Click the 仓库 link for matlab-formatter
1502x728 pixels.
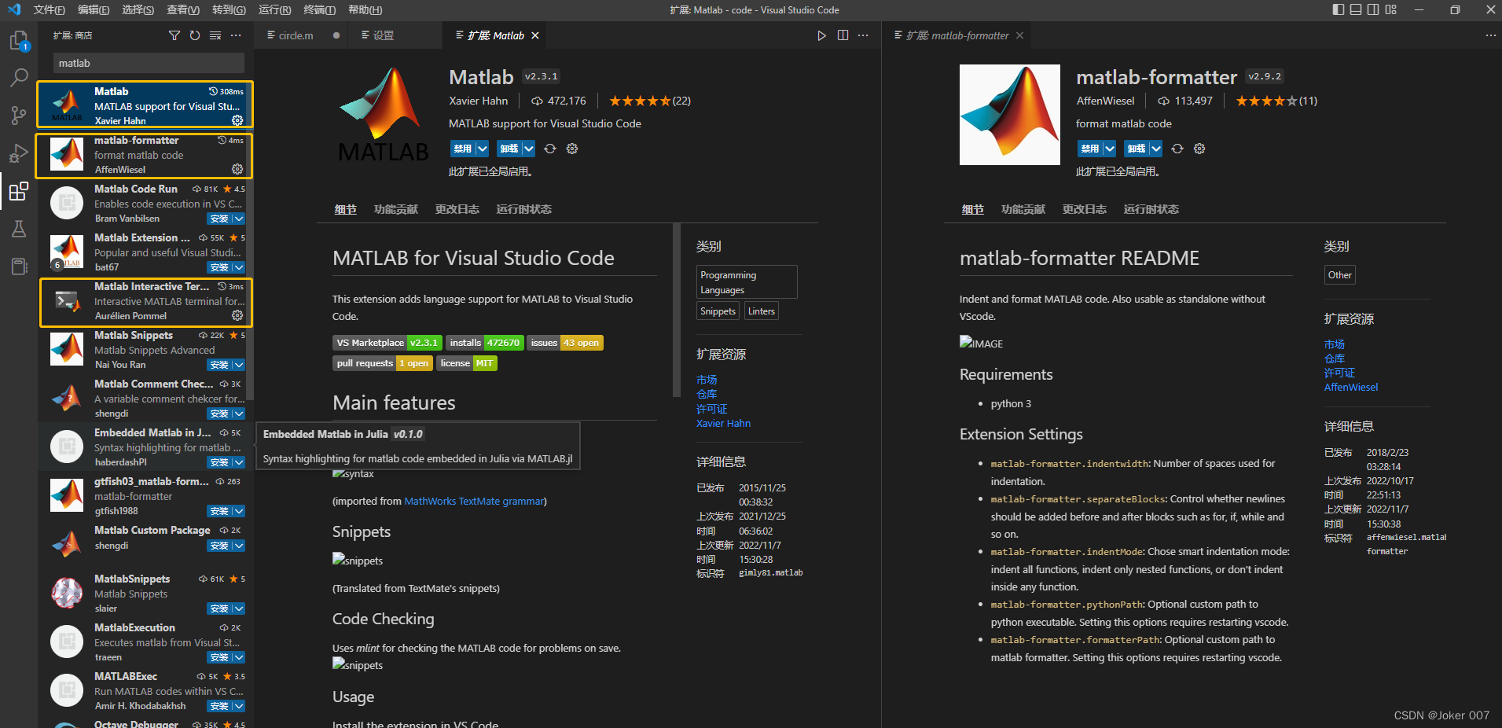coord(1334,358)
